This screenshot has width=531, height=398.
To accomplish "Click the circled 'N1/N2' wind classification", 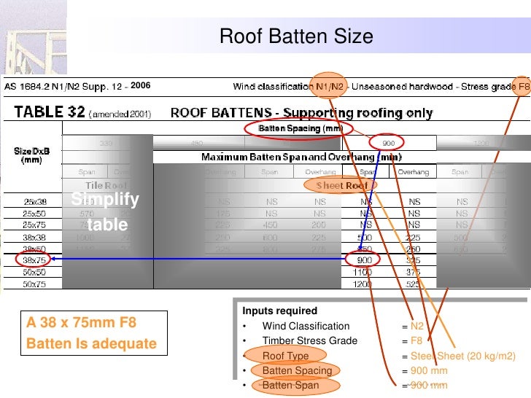I will coord(329,87).
